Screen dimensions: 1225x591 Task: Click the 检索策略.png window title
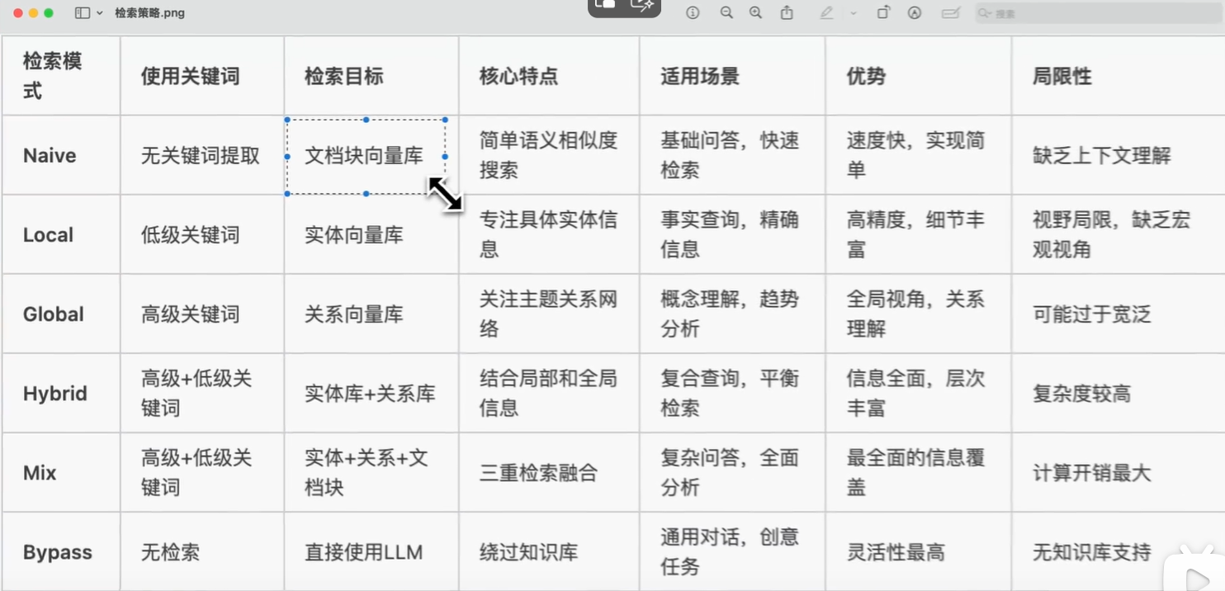pos(149,13)
